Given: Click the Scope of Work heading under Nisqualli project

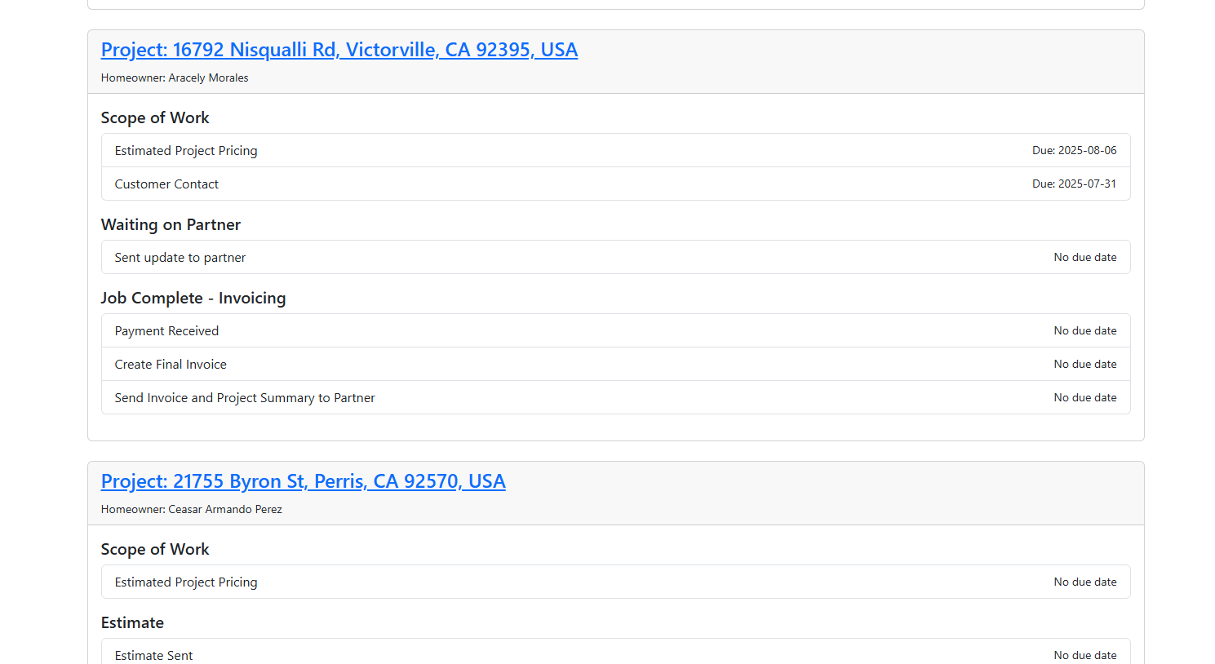Looking at the screenshot, I should (155, 118).
